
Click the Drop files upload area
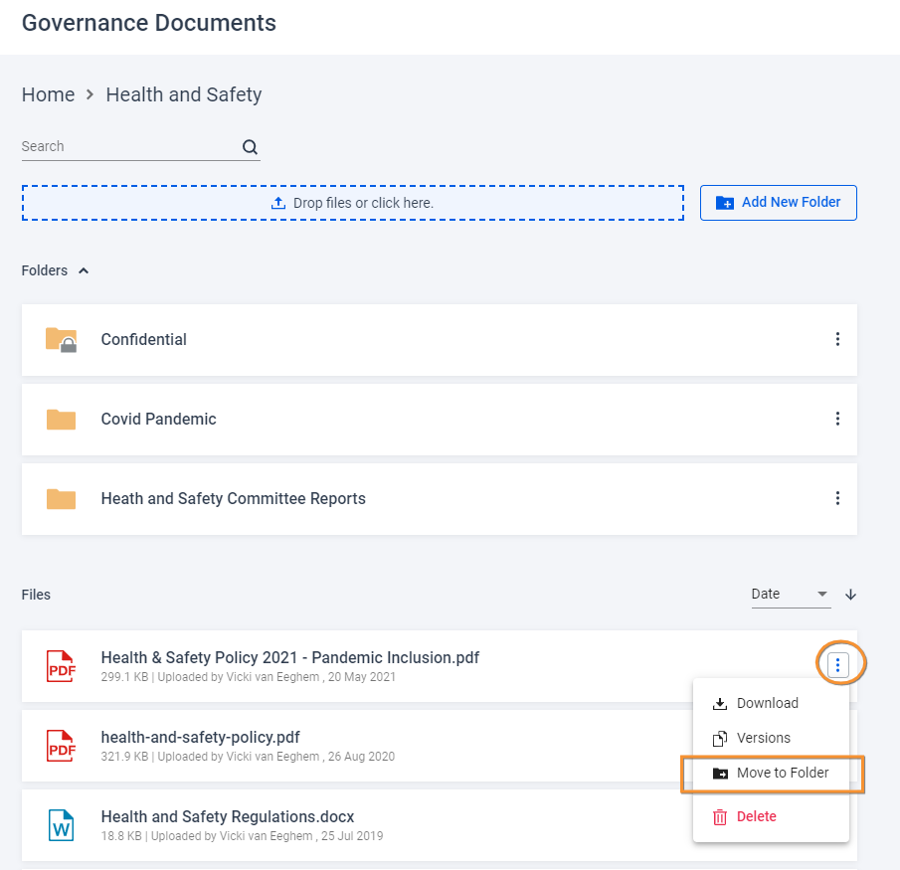click(352, 203)
